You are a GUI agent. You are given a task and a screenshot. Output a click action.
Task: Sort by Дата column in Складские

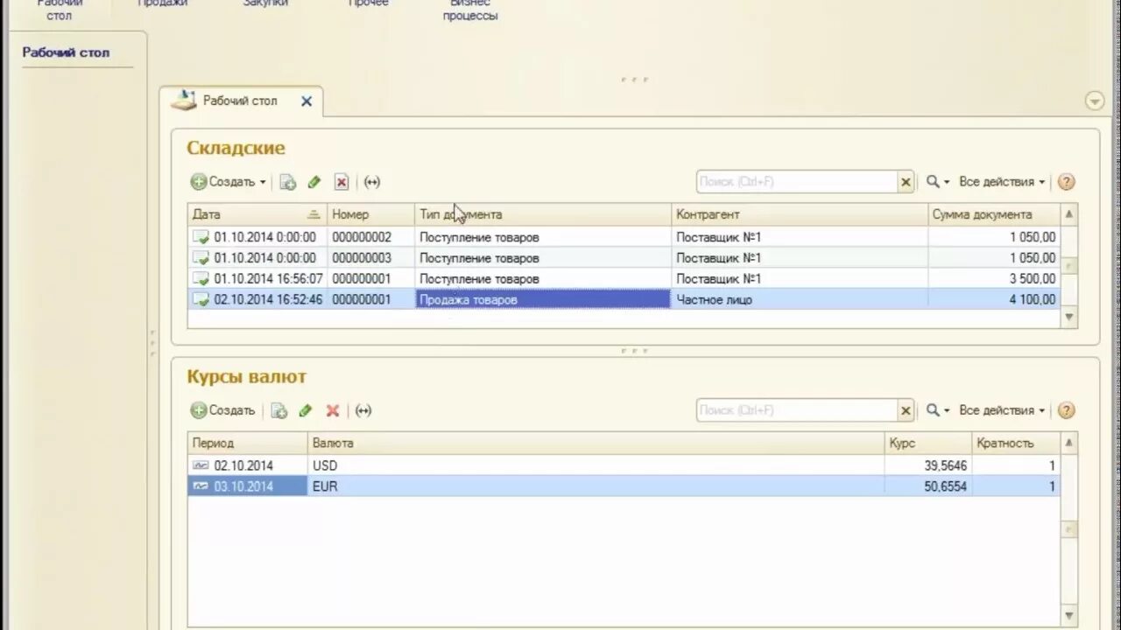pyautogui.click(x=257, y=214)
